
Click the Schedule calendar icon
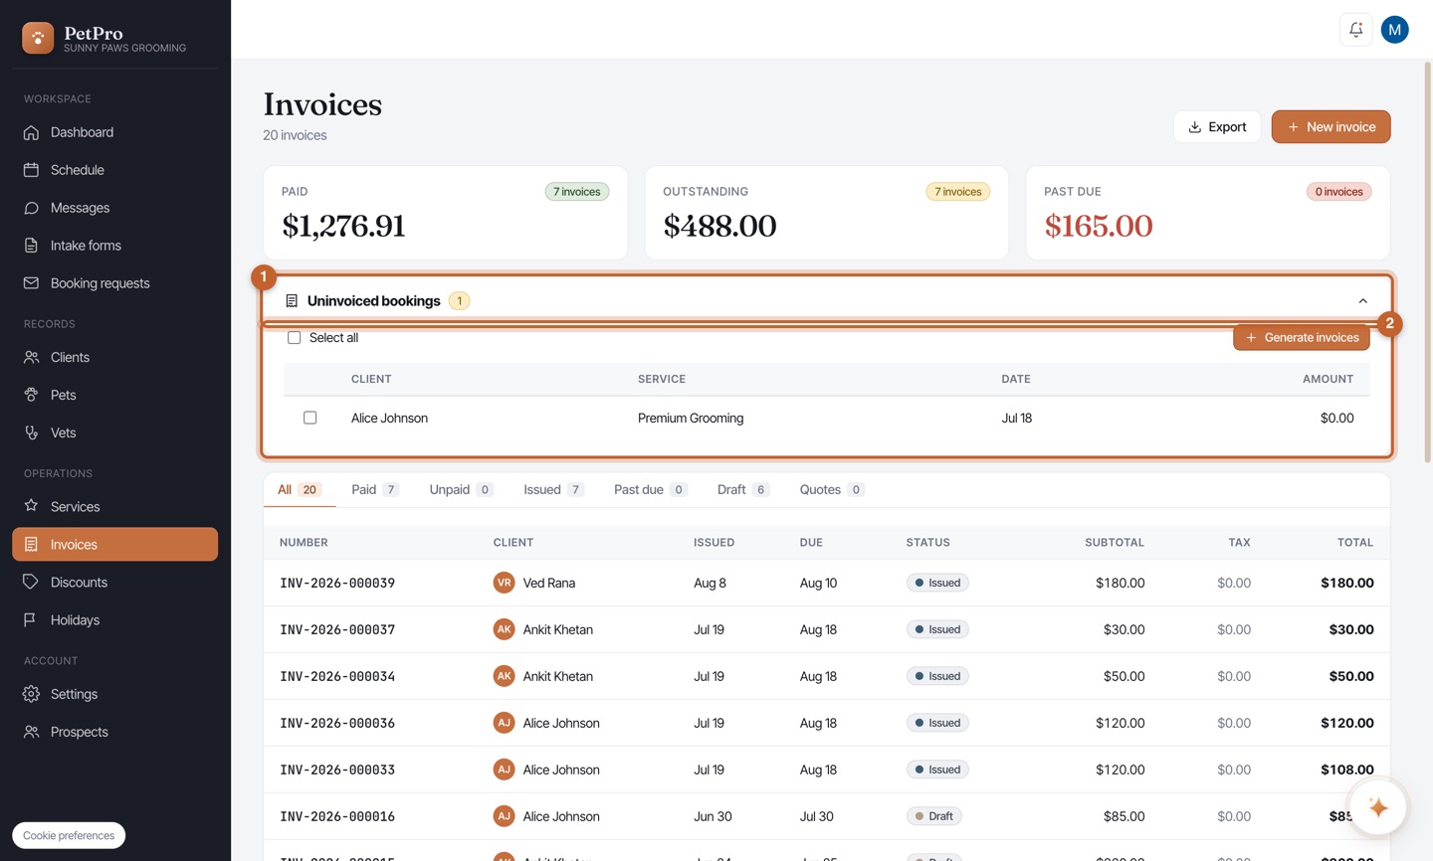[x=31, y=170]
